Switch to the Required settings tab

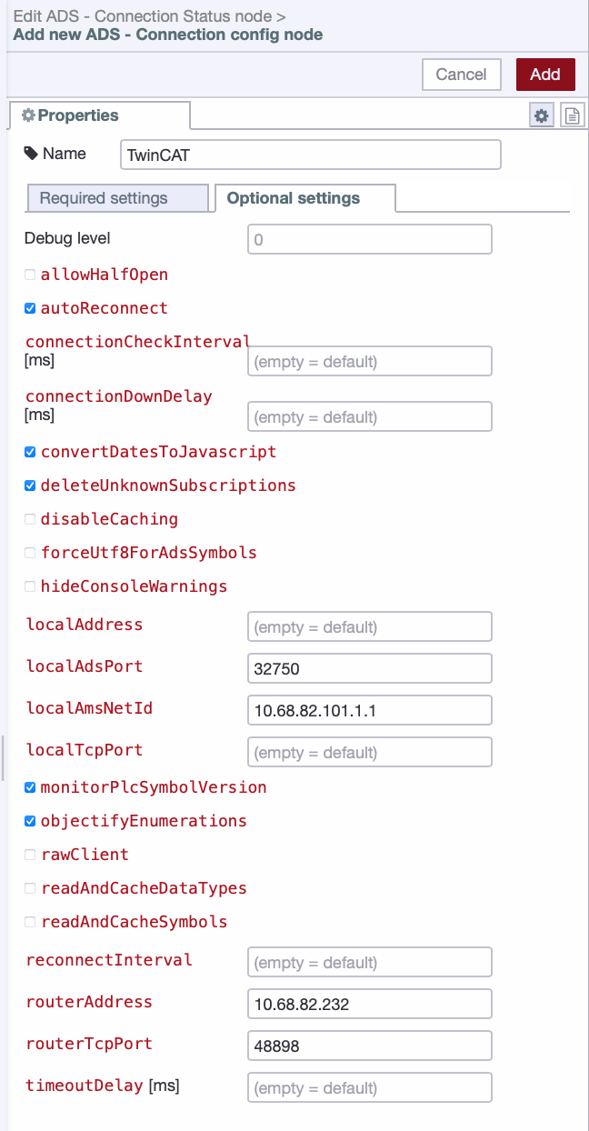pyautogui.click(x=117, y=197)
